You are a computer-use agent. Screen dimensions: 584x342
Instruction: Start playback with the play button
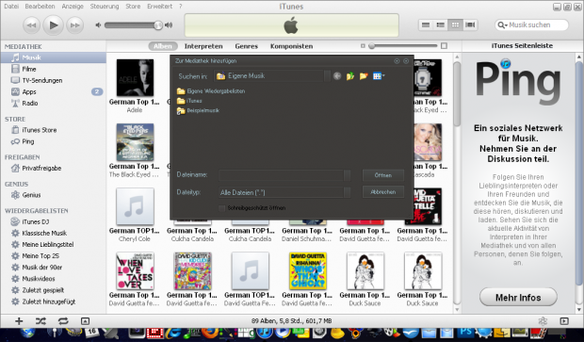pyautogui.click(x=54, y=25)
